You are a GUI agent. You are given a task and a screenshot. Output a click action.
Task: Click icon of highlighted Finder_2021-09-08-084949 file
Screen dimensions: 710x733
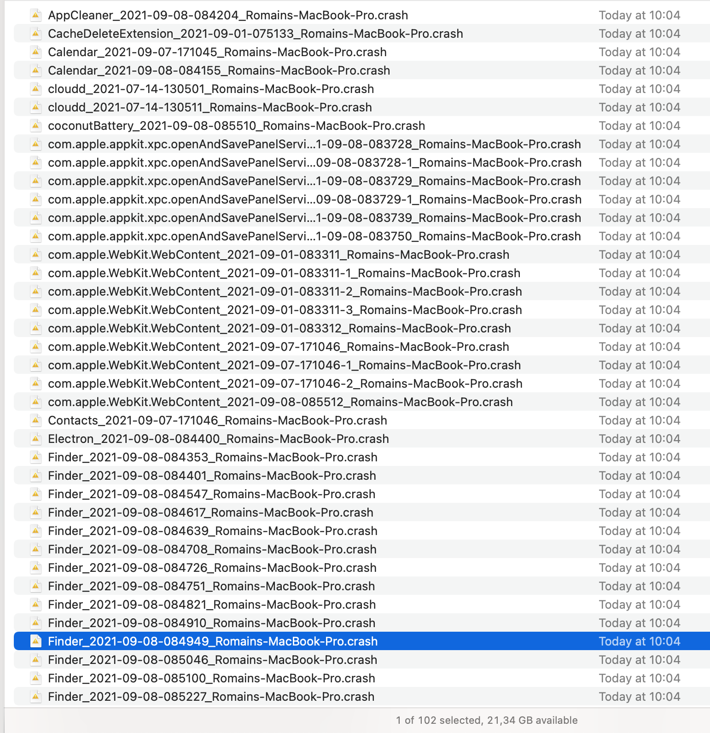[x=35, y=641]
